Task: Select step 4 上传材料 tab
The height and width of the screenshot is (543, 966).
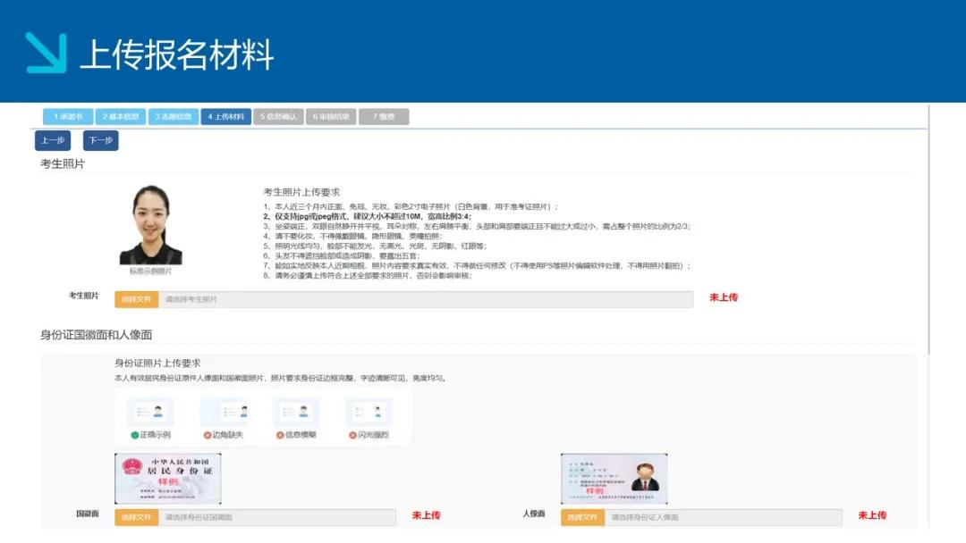Action: (x=225, y=117)
